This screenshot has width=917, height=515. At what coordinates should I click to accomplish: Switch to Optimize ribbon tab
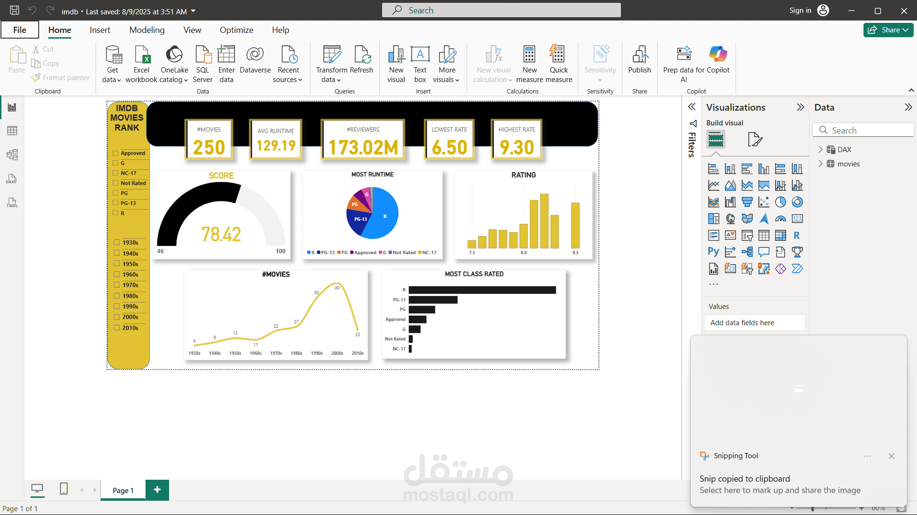tap(236, 30)
